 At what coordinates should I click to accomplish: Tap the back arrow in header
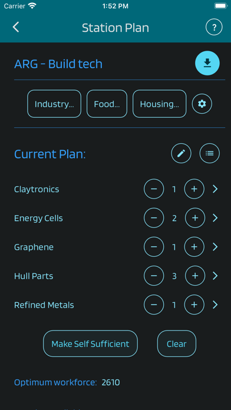[16, 27]
